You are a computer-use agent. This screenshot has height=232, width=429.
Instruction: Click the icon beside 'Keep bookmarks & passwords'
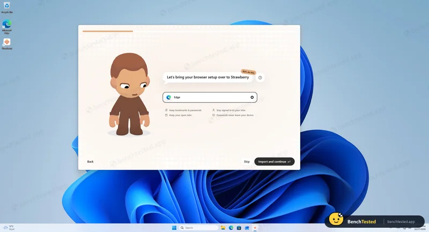click(166, 110)
